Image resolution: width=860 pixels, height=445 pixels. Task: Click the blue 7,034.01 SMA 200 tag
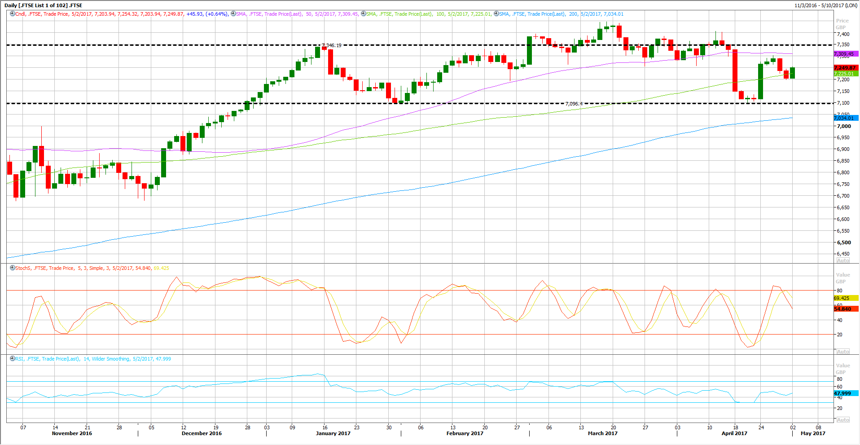pyautogui.click(x=845, y=118)
